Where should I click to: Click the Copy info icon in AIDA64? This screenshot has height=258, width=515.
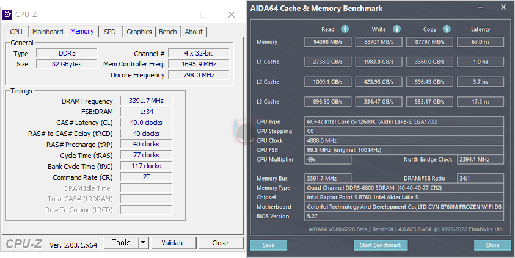[x=447, y=29]
